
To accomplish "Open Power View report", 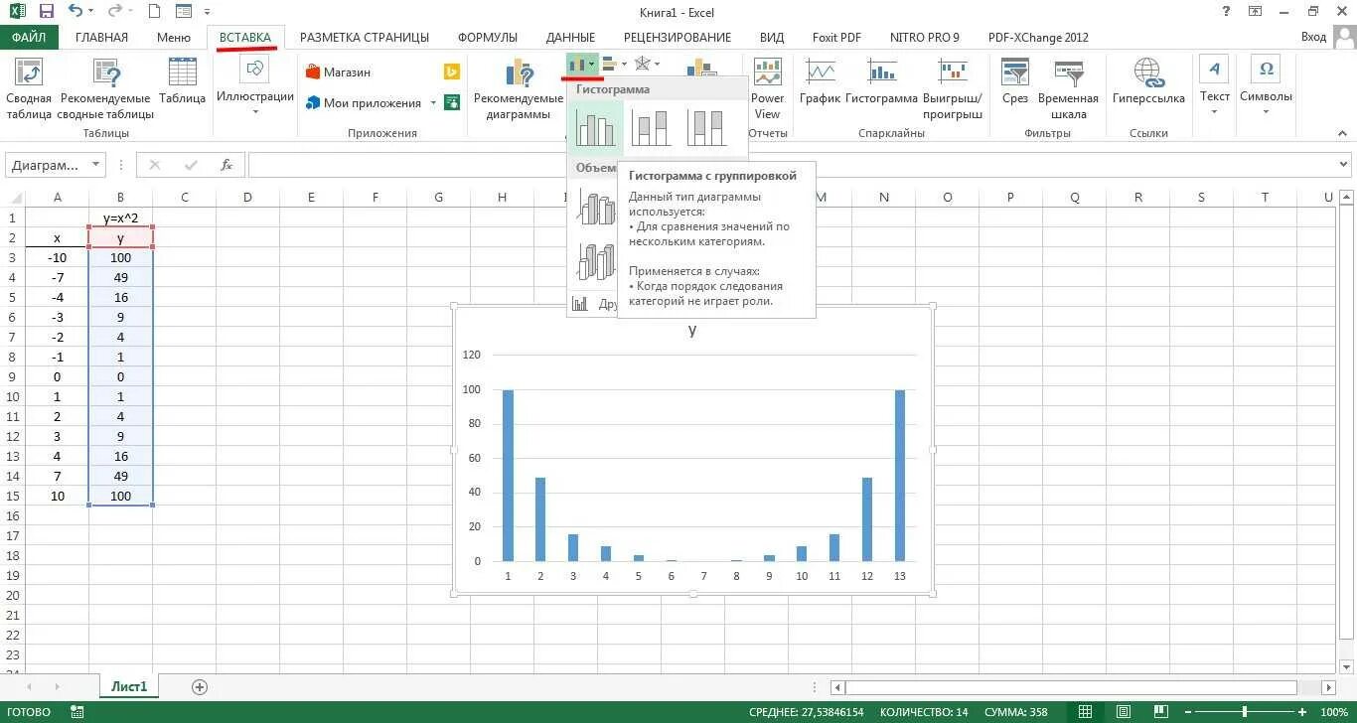I will click(x=768, y=88).
